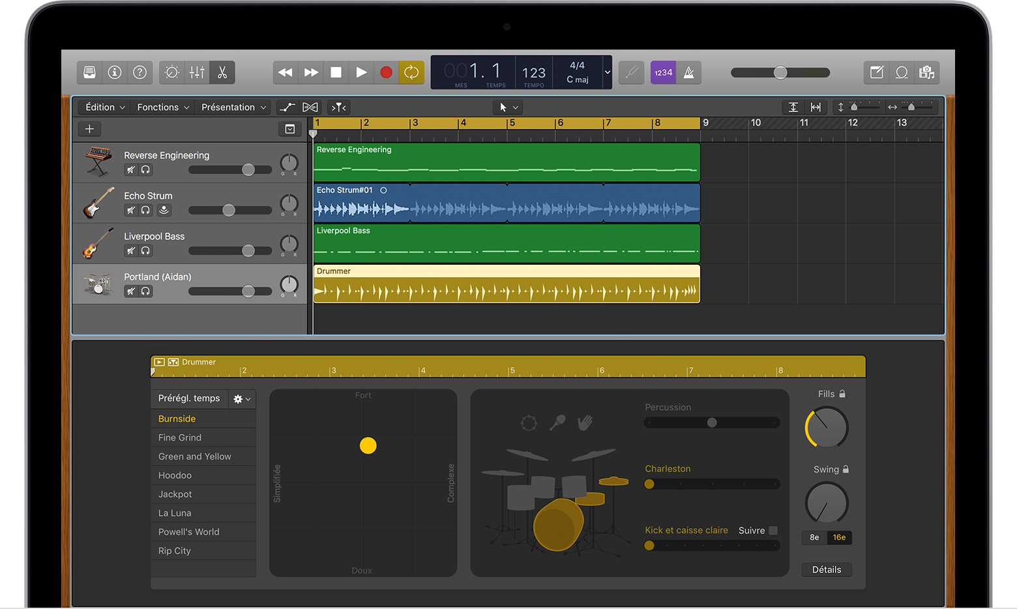This screenshot has width=1017, height=609.
Task: Expand the time signature and key dropdown
Action: click(x=607, y=72)
